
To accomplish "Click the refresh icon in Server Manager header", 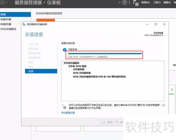I will (124, 2).
